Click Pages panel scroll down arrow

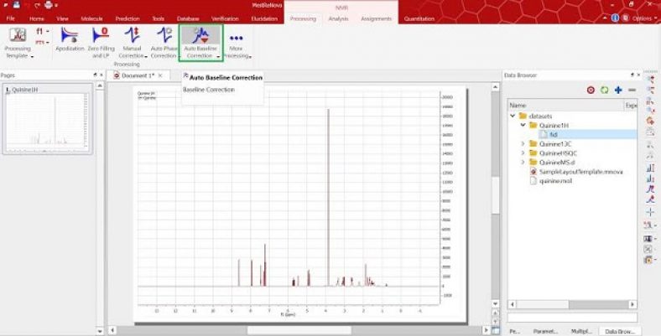point(100,330)
